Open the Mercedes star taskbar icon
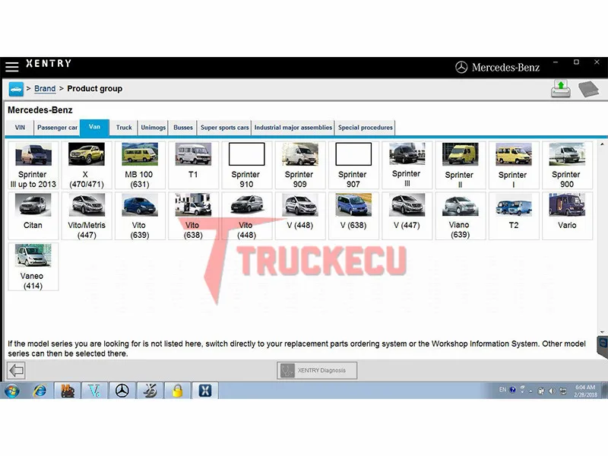 click(x=122, y=391)
